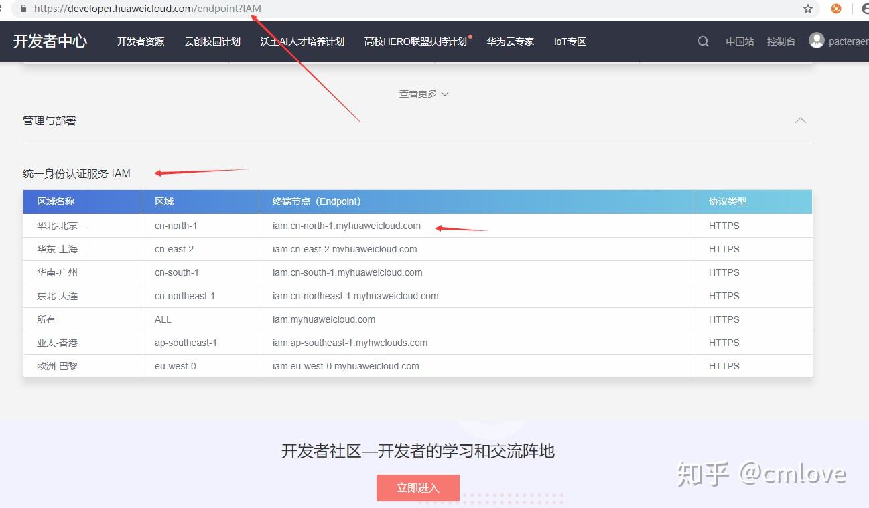Select endpoint iam.myhuaweicloud.com
The height and width of the screenshot is (508, 869).
pos(324,319)
